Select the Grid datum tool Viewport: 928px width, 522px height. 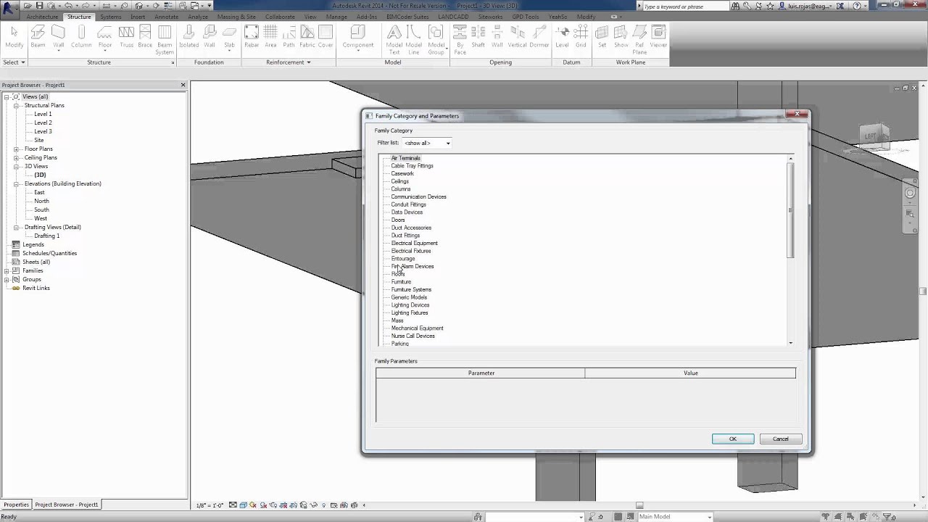point(581,37)
